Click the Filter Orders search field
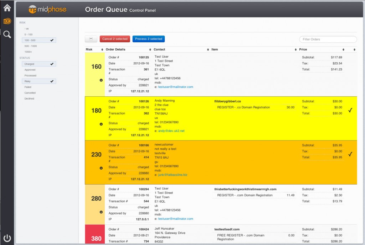Screen dimensions: 365x245 point(328,39)
